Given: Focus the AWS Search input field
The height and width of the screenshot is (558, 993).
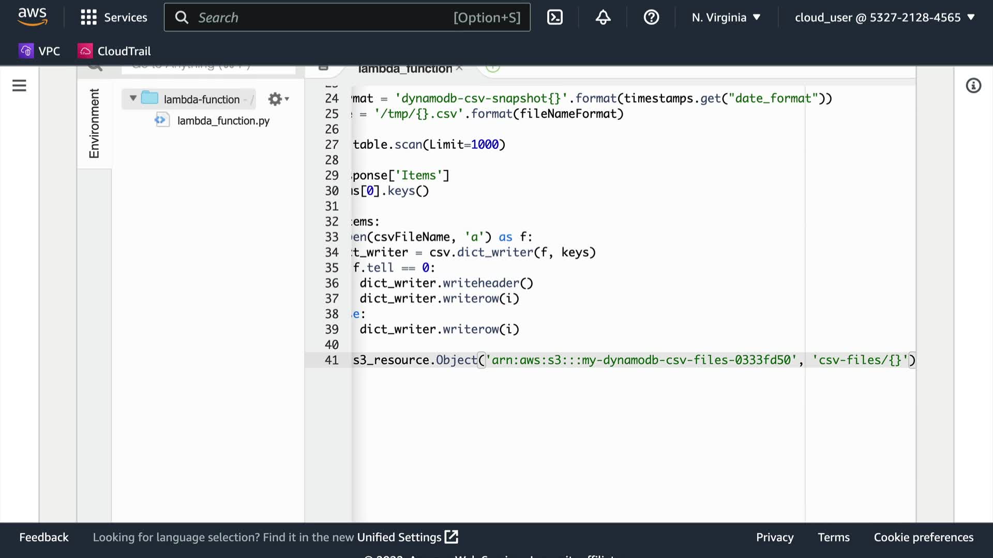Looking at the screenshot, I should [x=321, y=18].
